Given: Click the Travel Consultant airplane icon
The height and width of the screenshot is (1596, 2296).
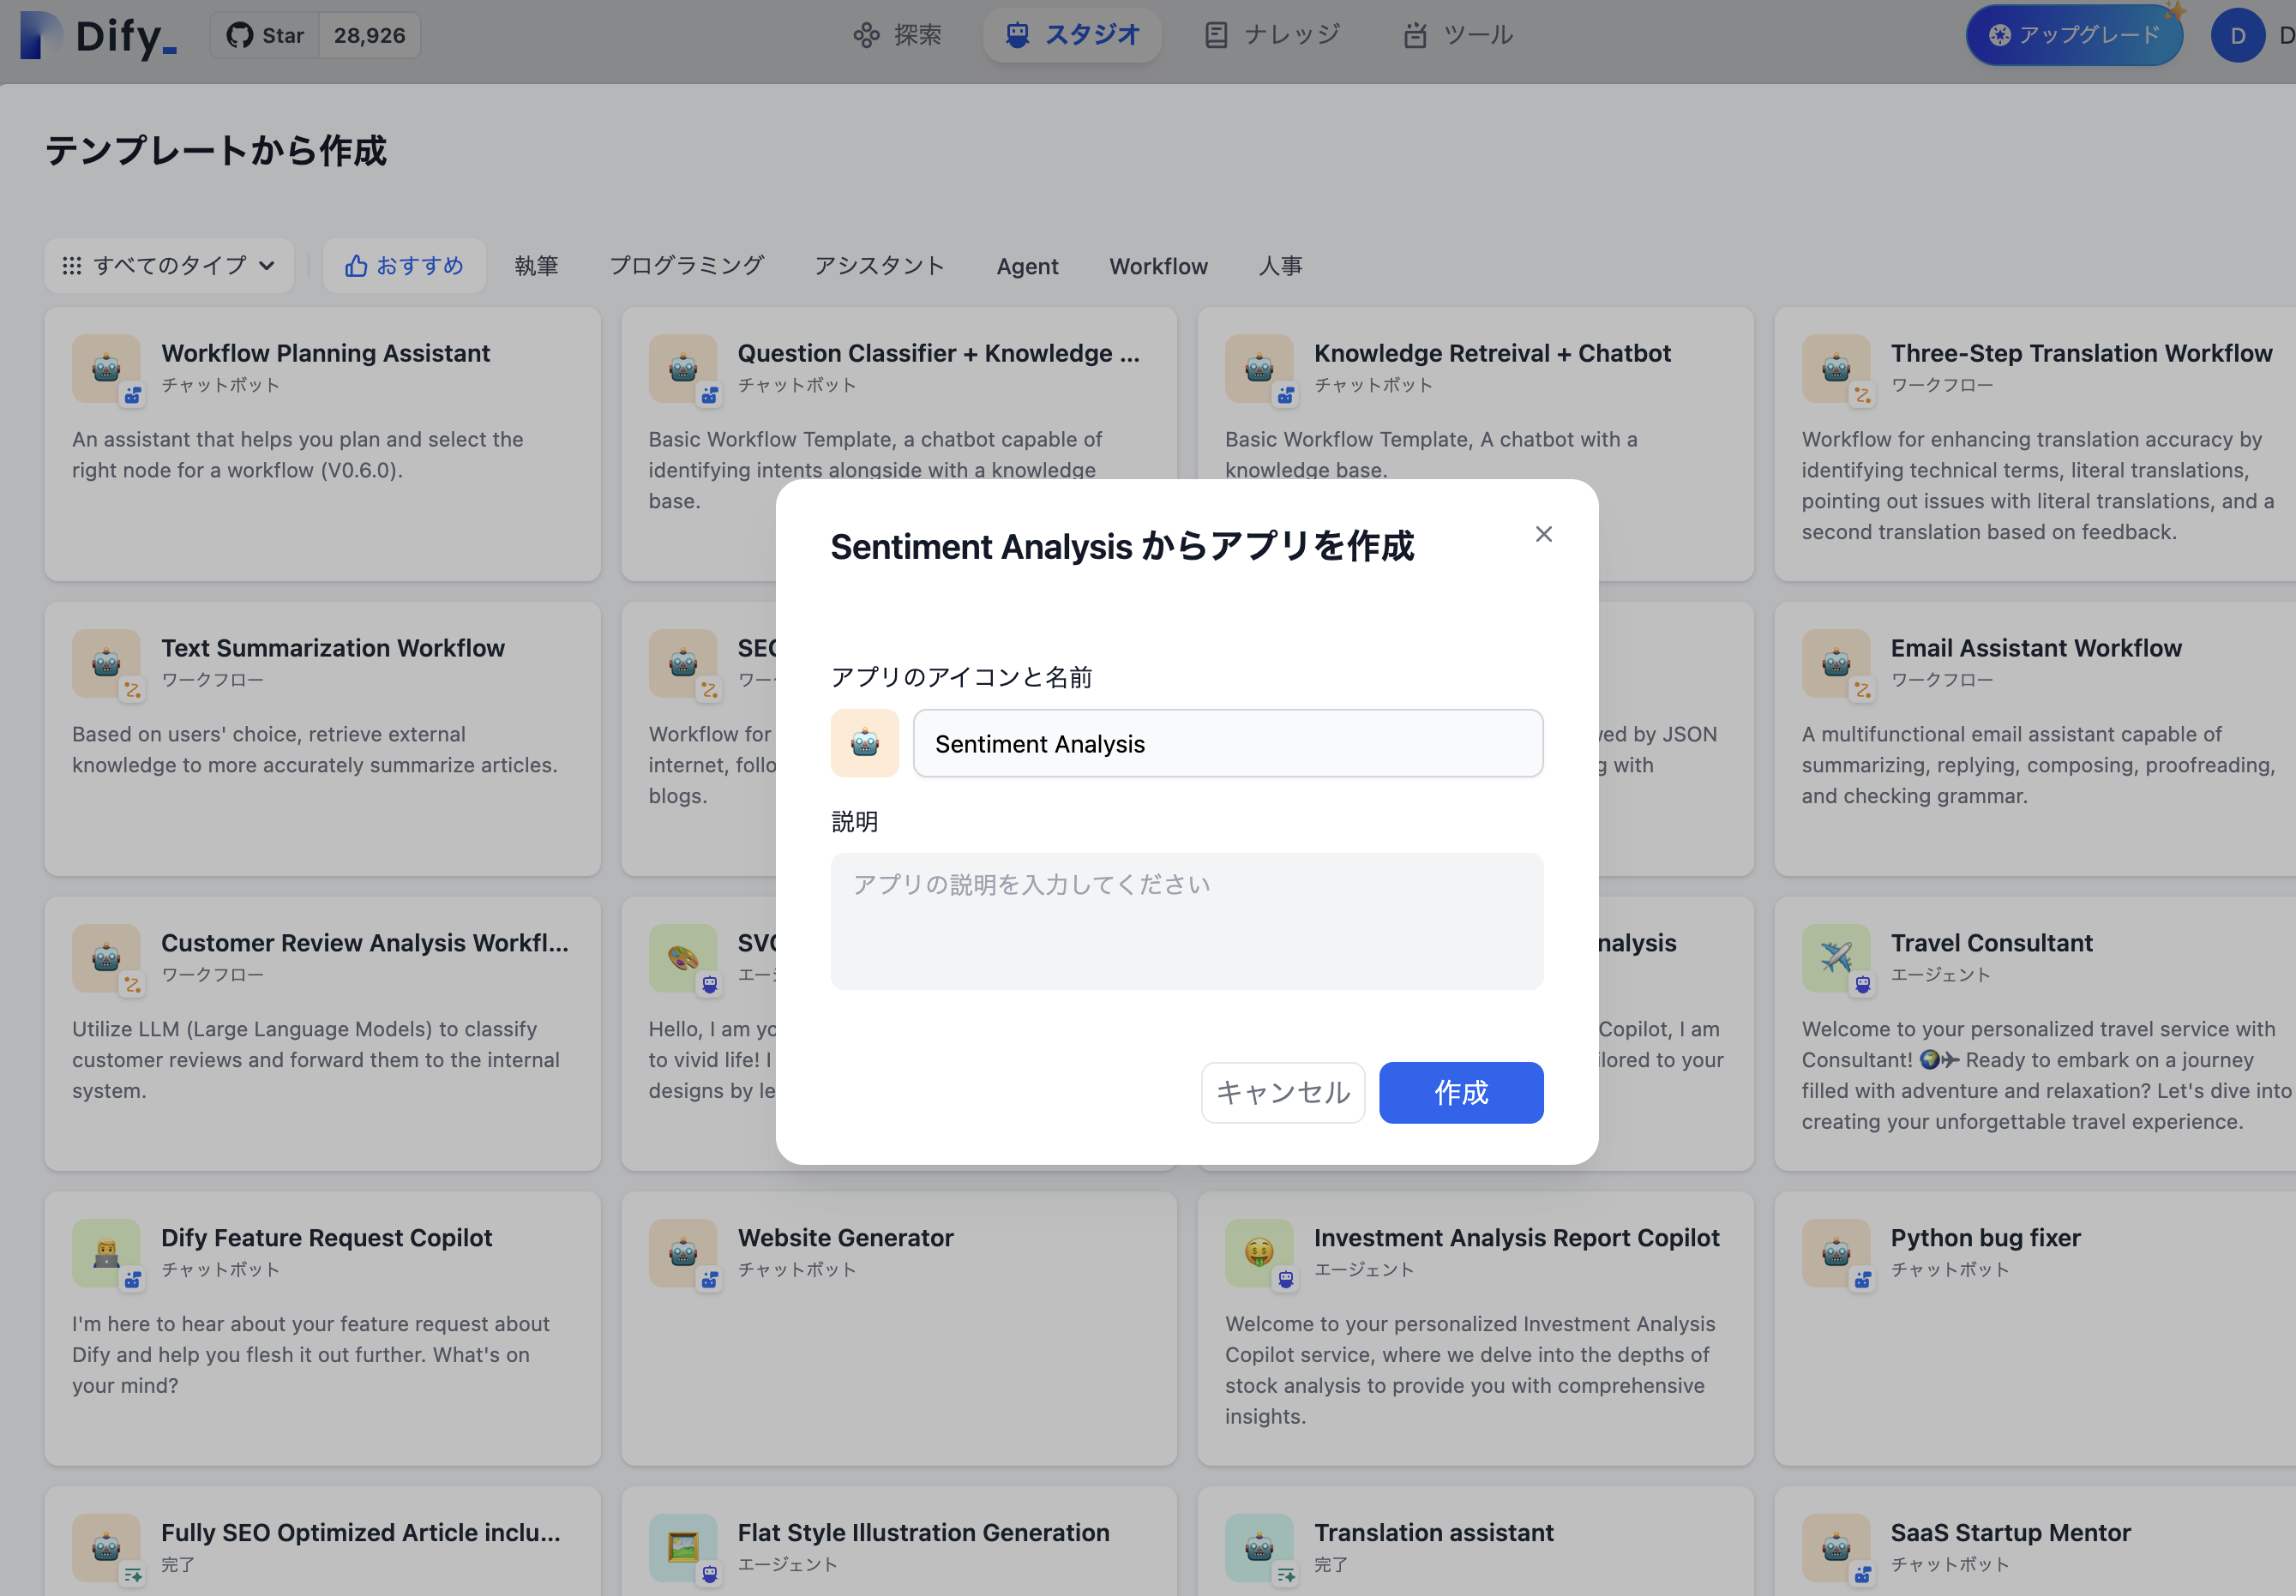Looking at the screenshot, I should pyautogui.click(x=1836, y=958).
